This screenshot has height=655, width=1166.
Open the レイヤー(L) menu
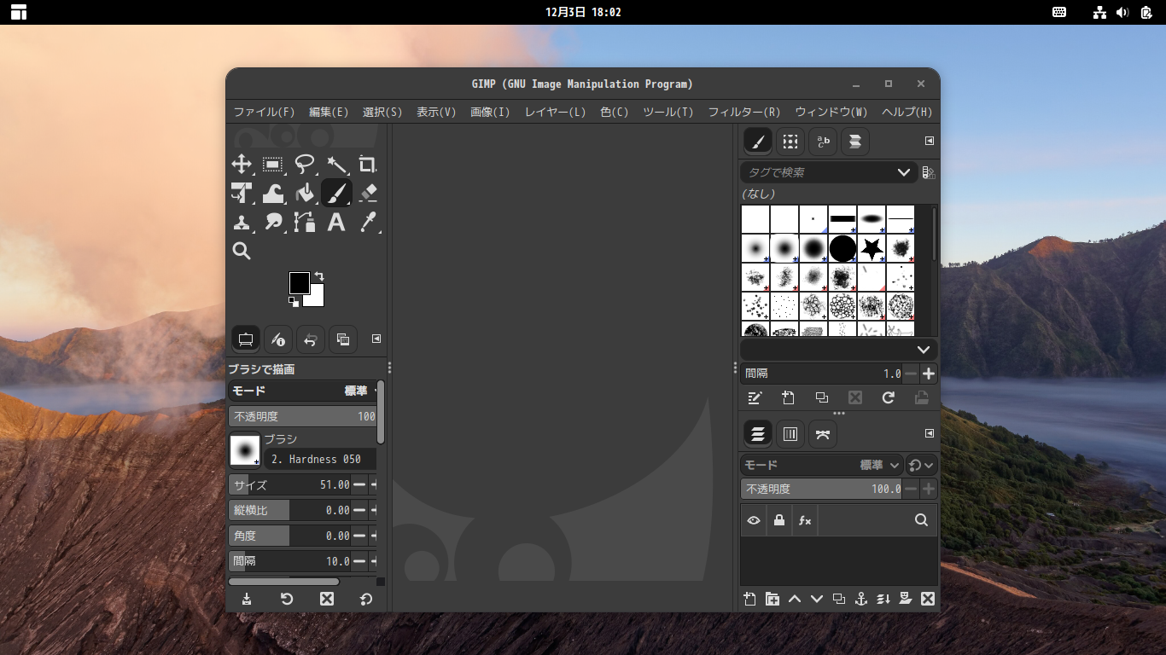555,112
